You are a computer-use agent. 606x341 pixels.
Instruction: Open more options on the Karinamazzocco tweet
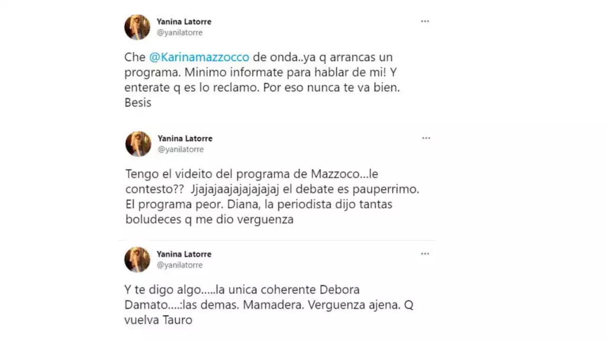pyautogui.click(x=425, y=21)
